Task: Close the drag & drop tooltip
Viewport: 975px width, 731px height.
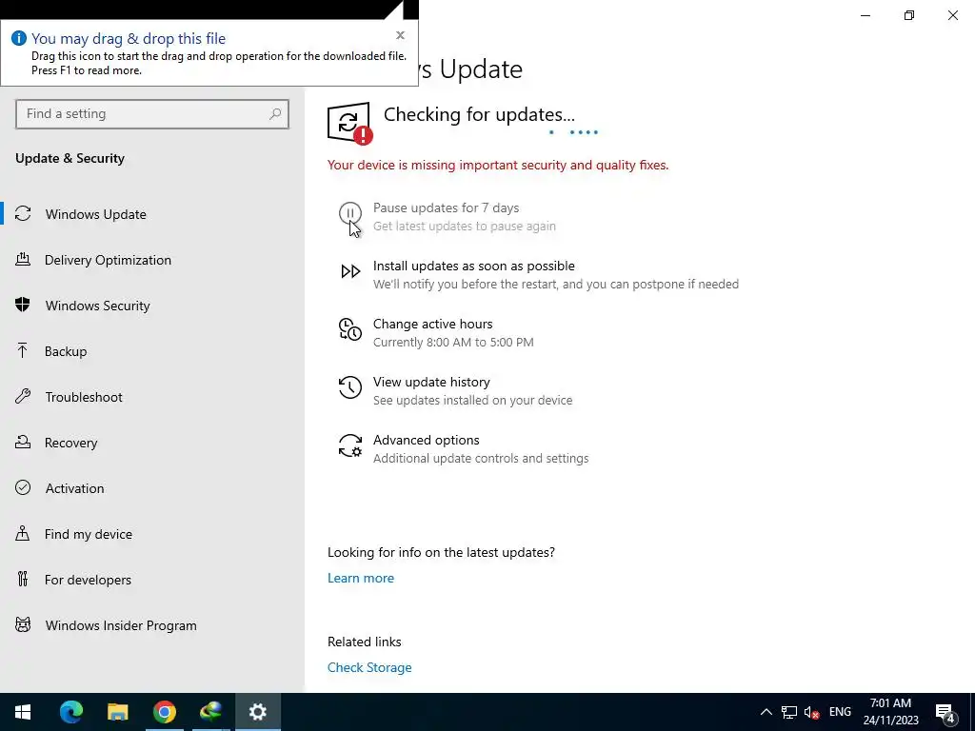Action: 401,35
